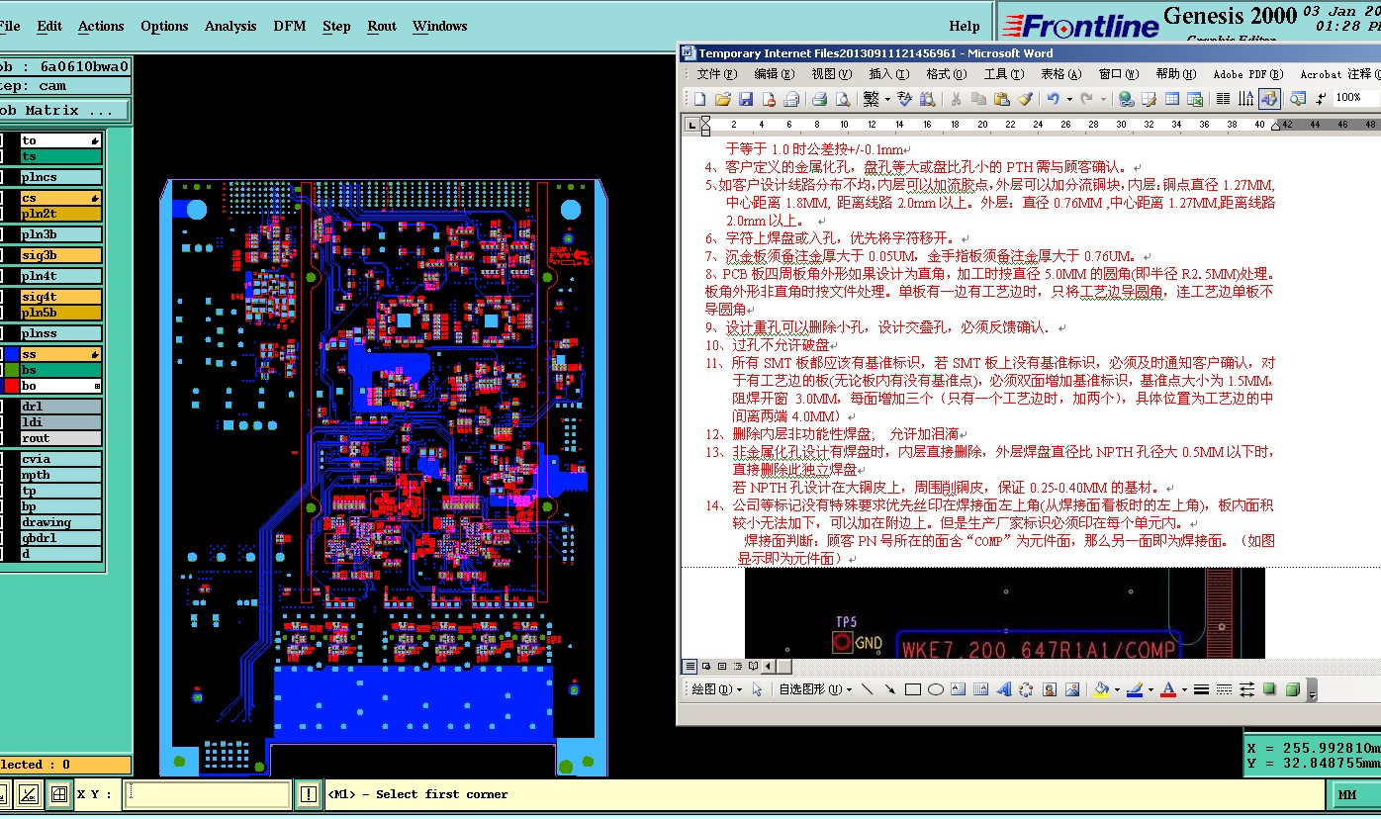The height and width of the screenshot is (819, 1381).
Task: Insert Picture from drawing toolbar
Action: (x=1071, y=689)
